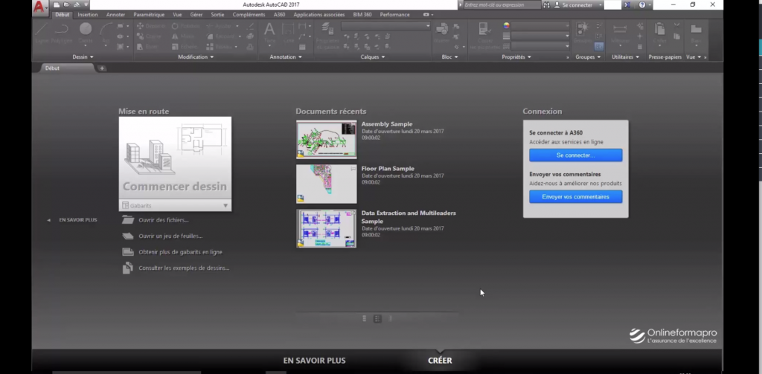Click the Réseau tool
This screenshot has width=762, height=374.
[220, 47]
